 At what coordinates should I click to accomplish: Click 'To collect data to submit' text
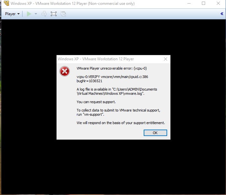pyautogui.click(x=118, y=112)
